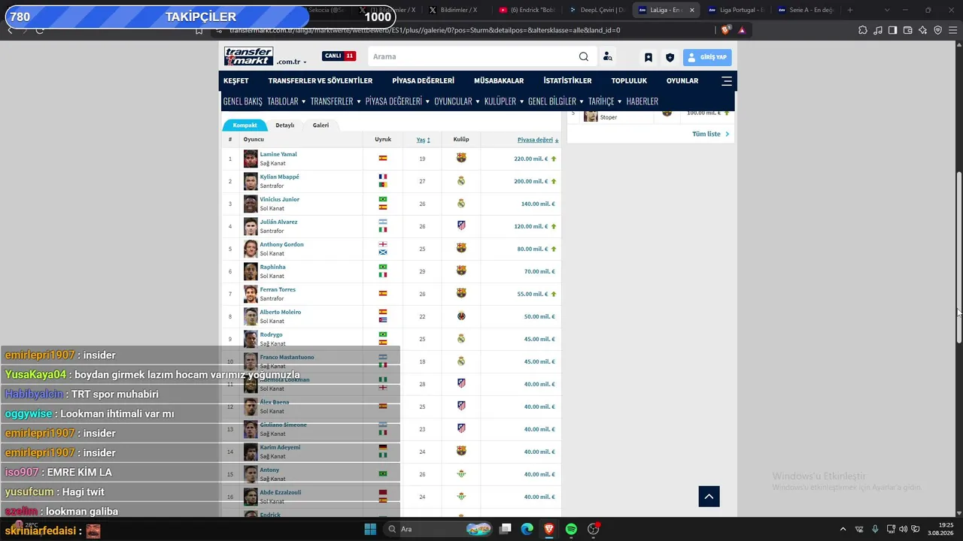Click the Brave browser taskbar icon
963x541 pixels.
(549, 529)
